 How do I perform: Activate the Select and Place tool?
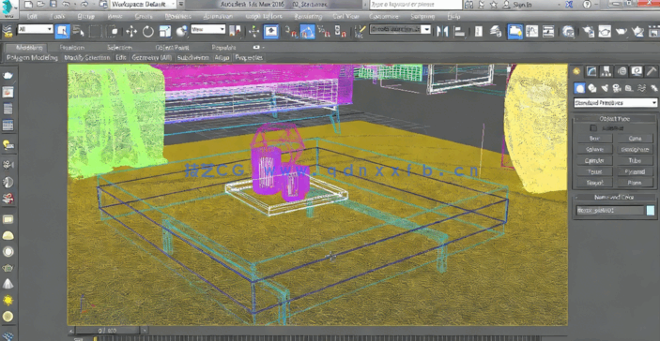pyautogui.click(x=181, y=32)
